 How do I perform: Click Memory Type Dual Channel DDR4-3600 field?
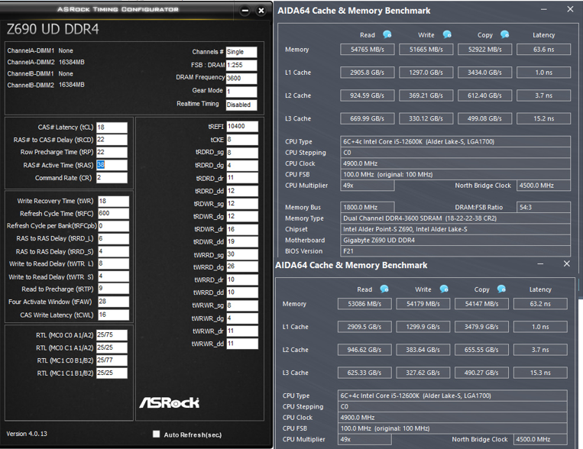point(455,218)
